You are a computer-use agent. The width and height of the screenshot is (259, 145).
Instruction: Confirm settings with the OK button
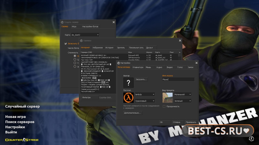[x=165, y=122]
